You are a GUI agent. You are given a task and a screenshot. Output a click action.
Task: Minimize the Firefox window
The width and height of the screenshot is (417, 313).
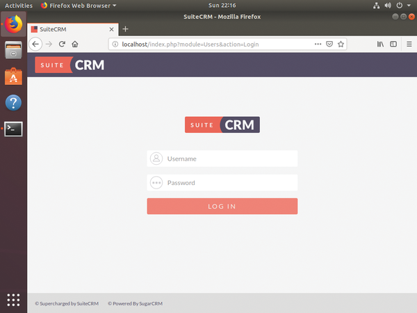pyautogui.click(x=395, y=17)
